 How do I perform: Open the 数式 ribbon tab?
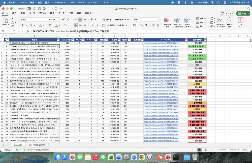point(52,13)
